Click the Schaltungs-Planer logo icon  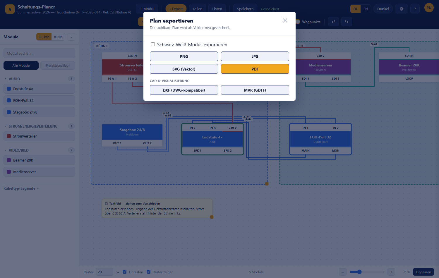10,9
